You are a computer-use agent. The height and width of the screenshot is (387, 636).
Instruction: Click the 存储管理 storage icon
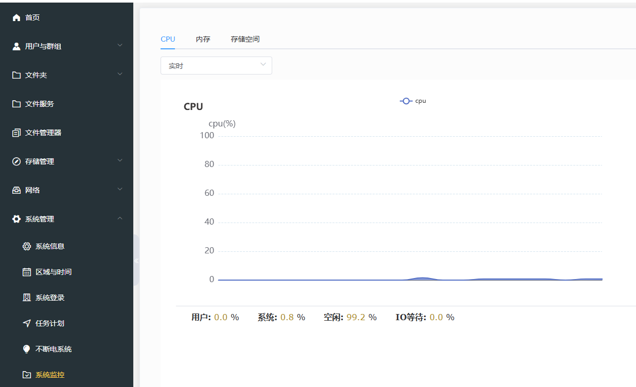(x=16, y=161)
